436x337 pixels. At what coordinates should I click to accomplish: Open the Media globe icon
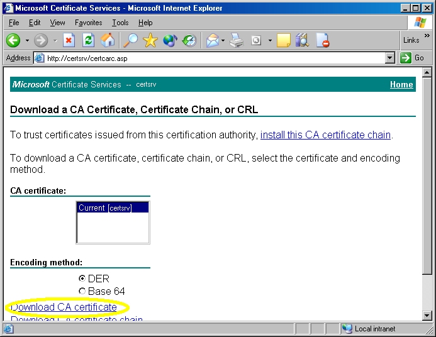[x=170, y=41]
